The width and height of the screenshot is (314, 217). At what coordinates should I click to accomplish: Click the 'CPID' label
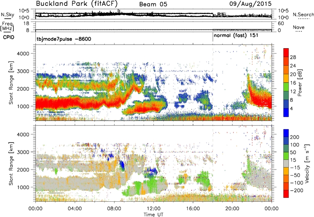(9, 37)
